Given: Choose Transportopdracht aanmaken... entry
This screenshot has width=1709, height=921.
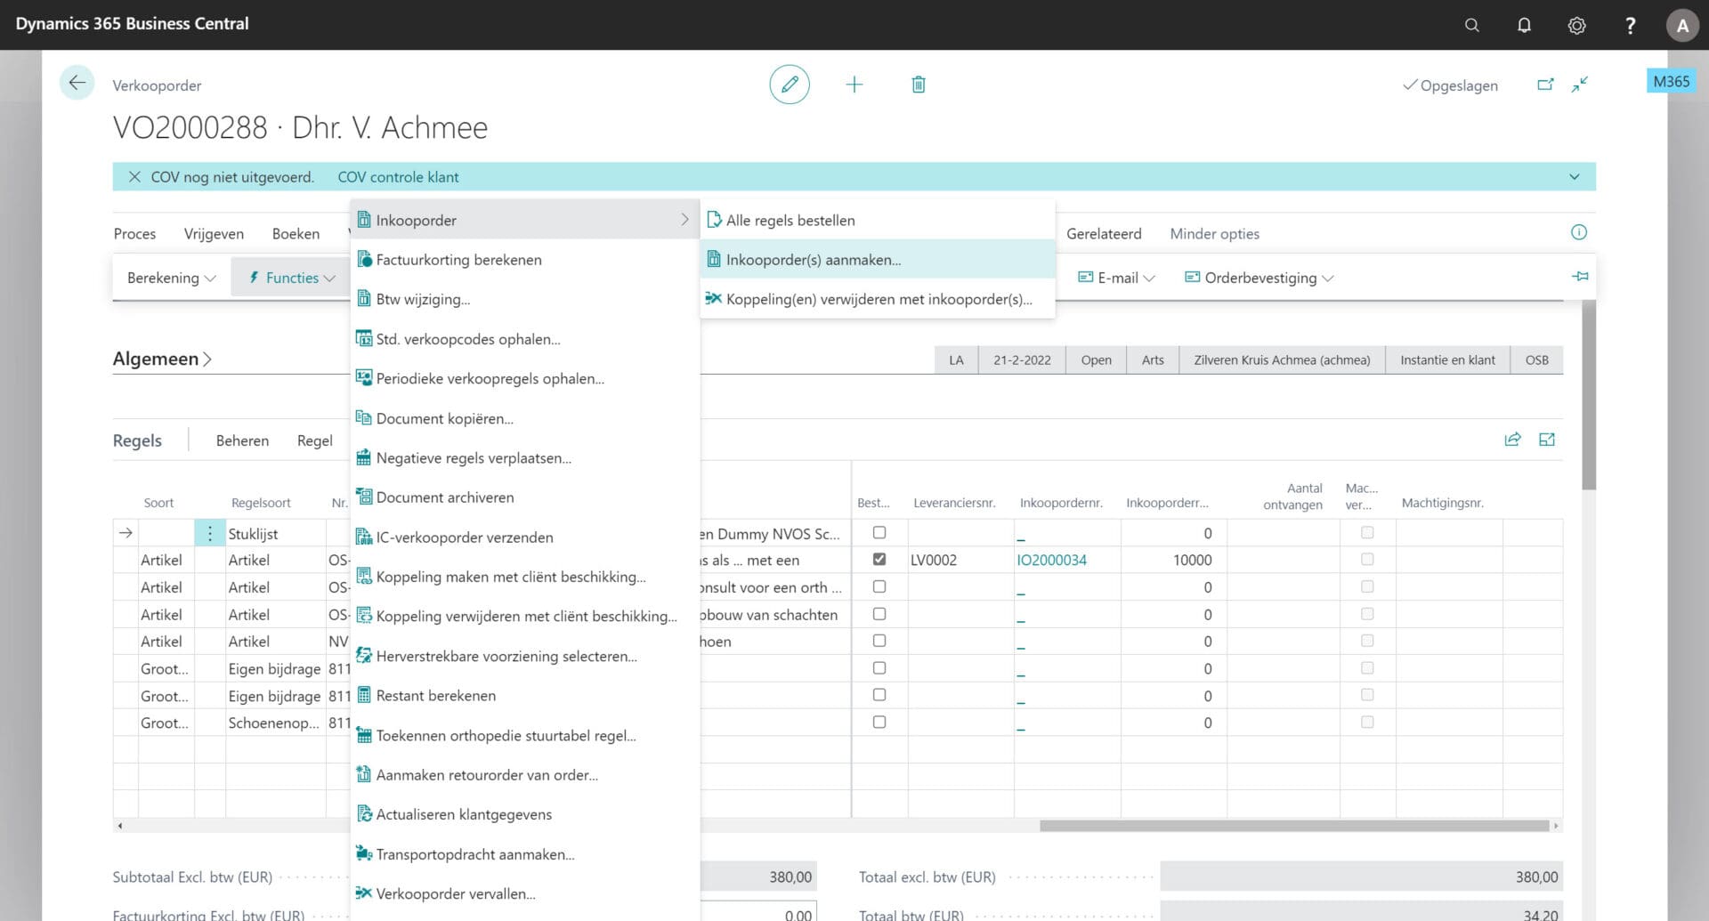Looking at the screenshot, I should tap(525, 854).
